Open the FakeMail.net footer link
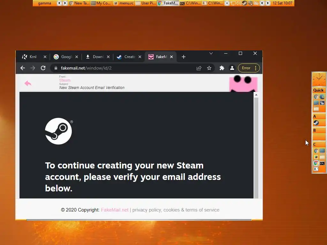 115,210
